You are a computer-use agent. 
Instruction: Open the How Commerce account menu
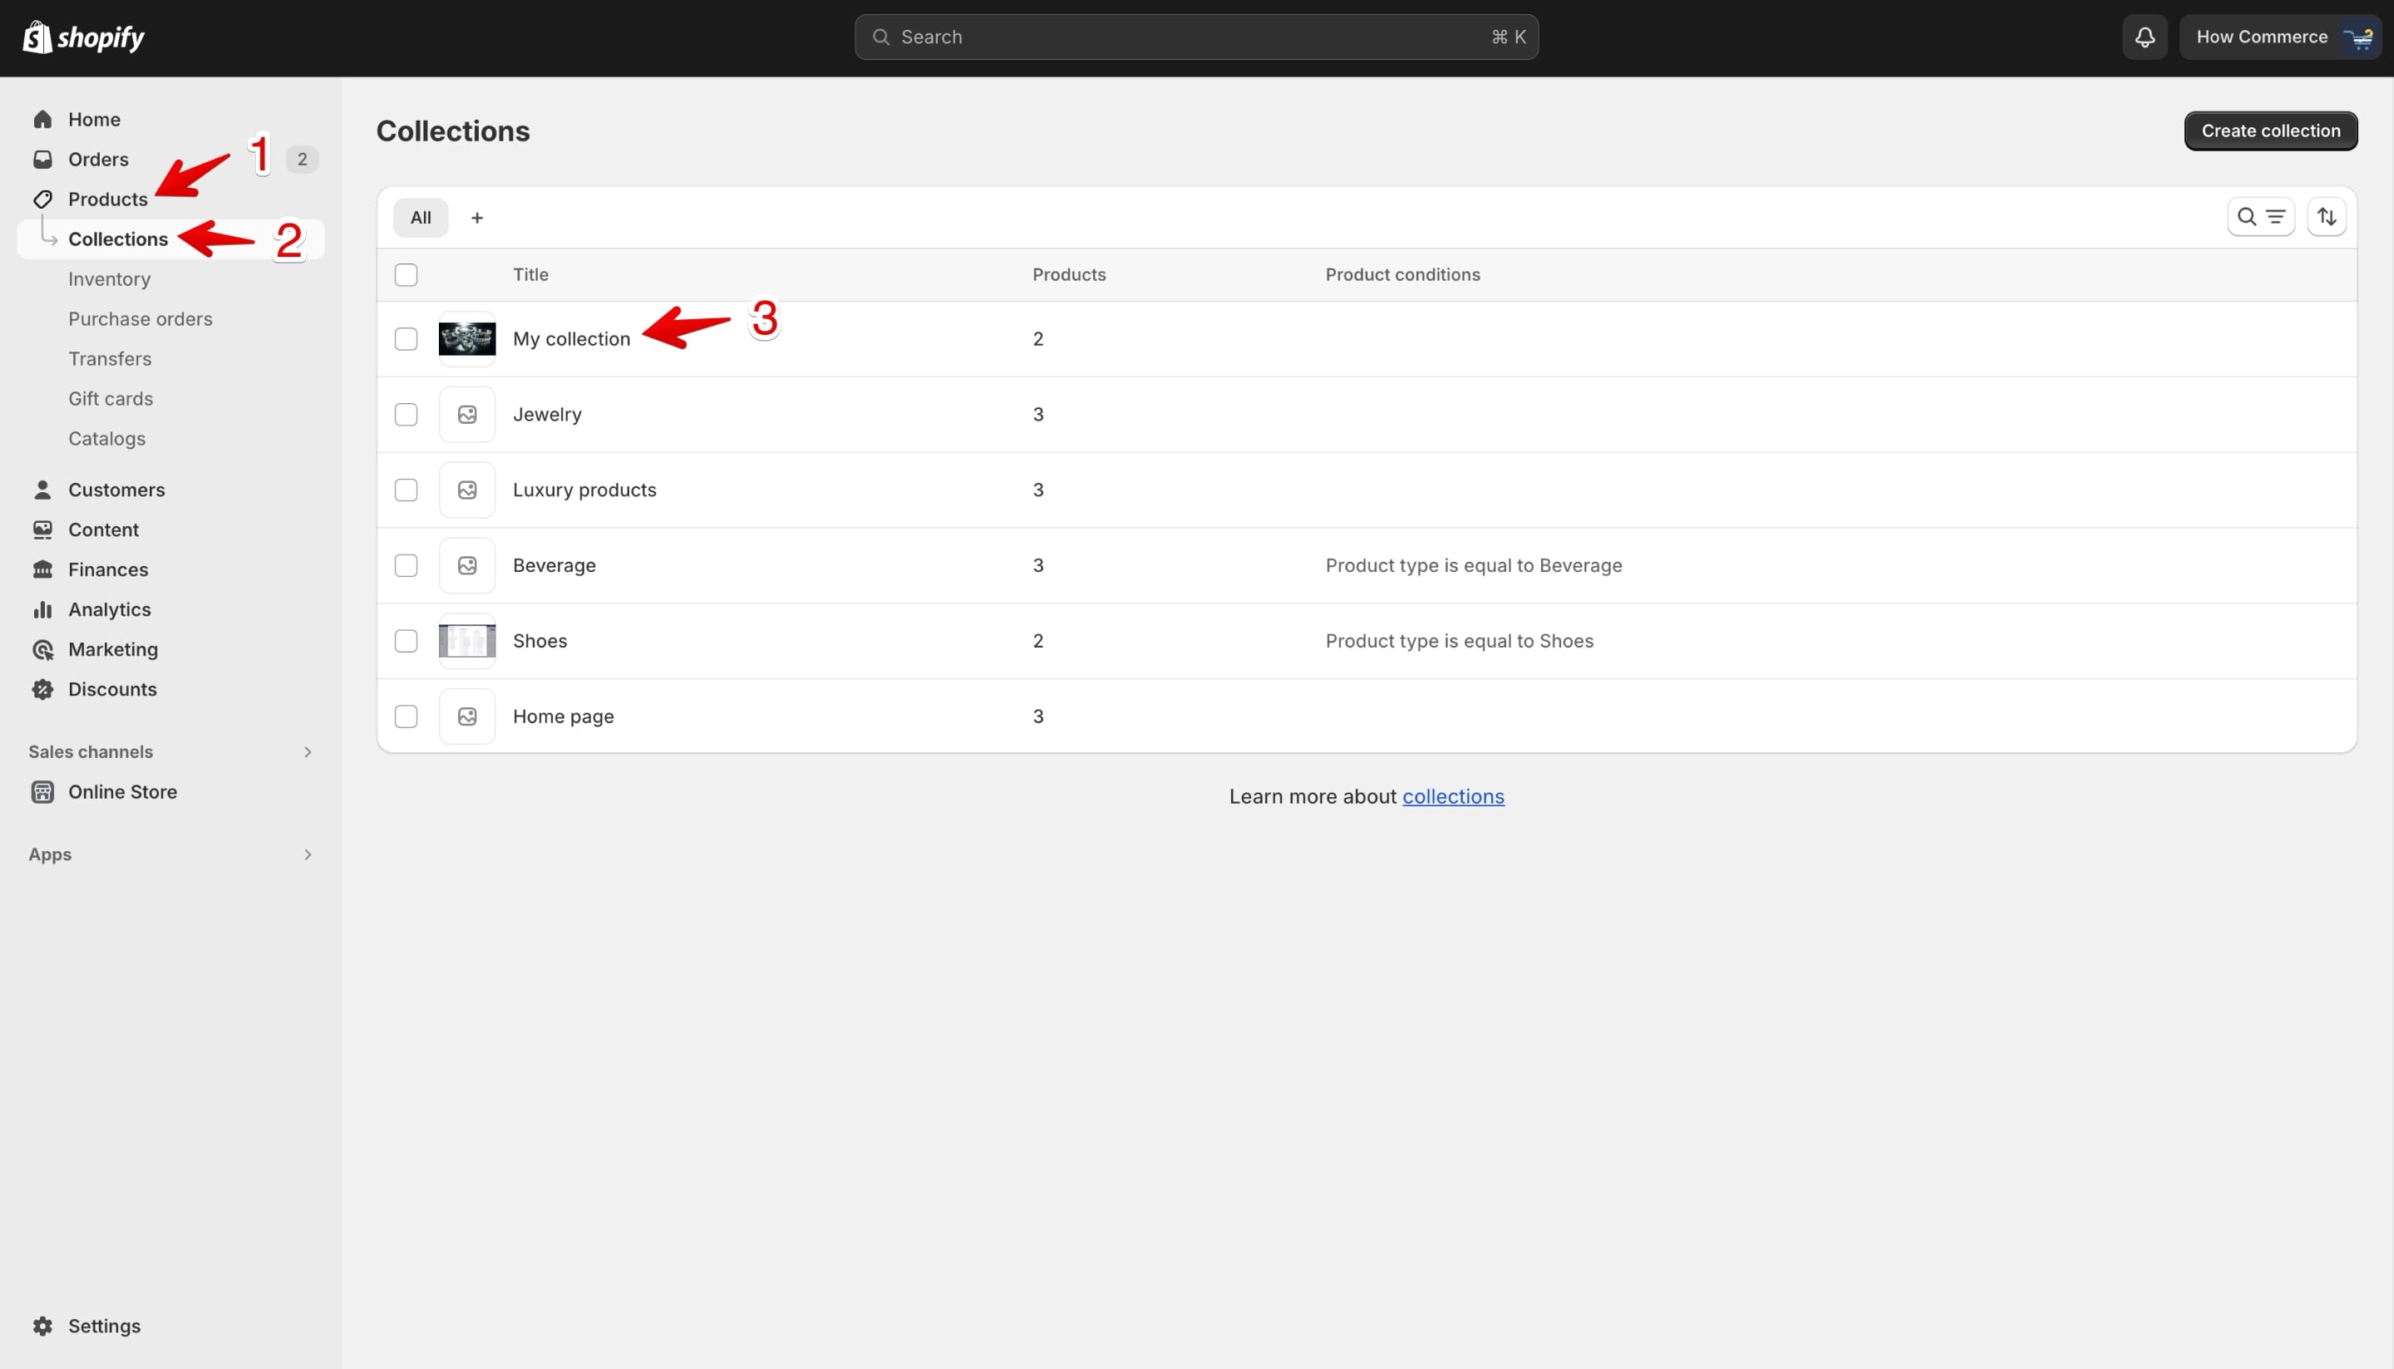[x=2280, y=37]
